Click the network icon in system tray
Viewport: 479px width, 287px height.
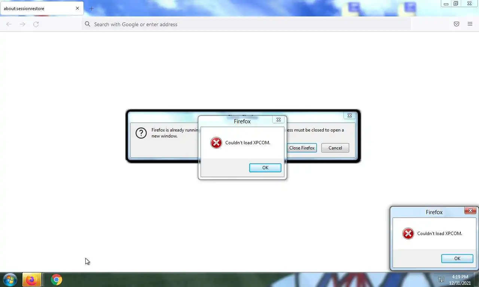coord(441,280)
